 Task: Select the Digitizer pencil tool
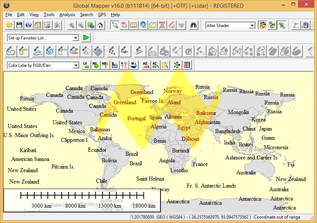tap(172, 25)
